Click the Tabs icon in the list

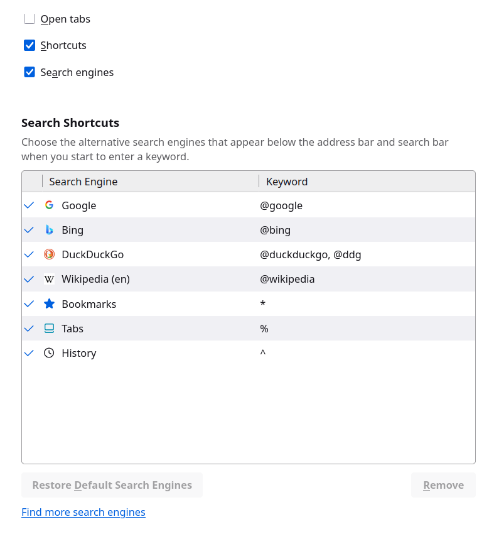coord(50,328)
